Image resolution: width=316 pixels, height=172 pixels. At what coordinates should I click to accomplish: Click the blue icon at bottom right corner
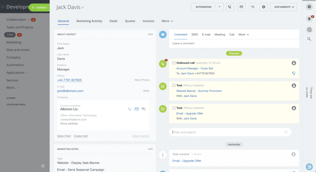(309, 166)
